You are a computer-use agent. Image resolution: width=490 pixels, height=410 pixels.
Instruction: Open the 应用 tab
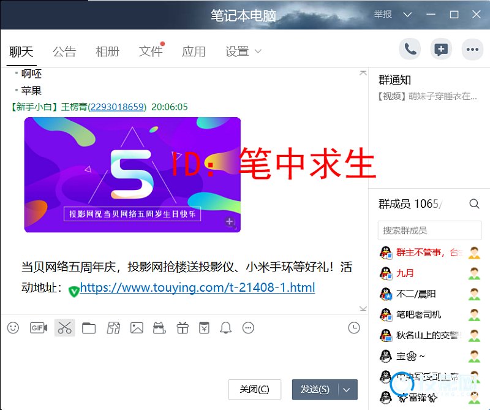pyautogui.click(x=194, y=51)
